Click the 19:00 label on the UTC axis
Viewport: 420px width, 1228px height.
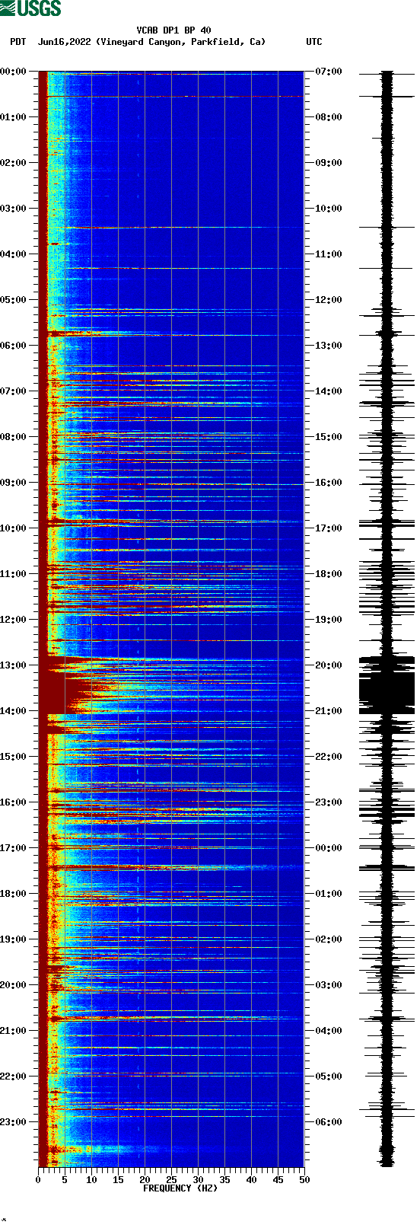(x=329, y=620)
